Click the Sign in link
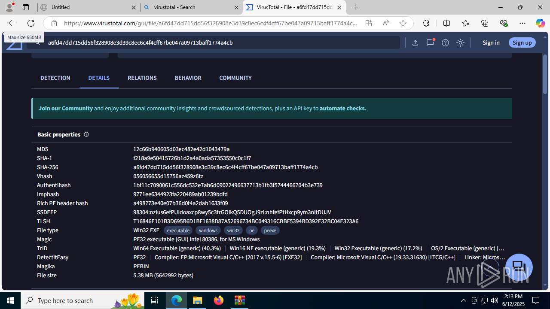The image size is (550, 309). (491, 42)
